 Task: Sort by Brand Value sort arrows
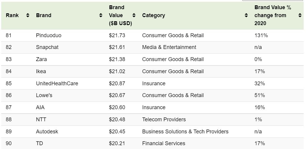pyautogui.click(x=134, y=15)
